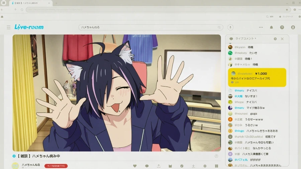Click the share upload icon below the video
The height and width of the screenshot is (169, 301).
click(159, 166)
